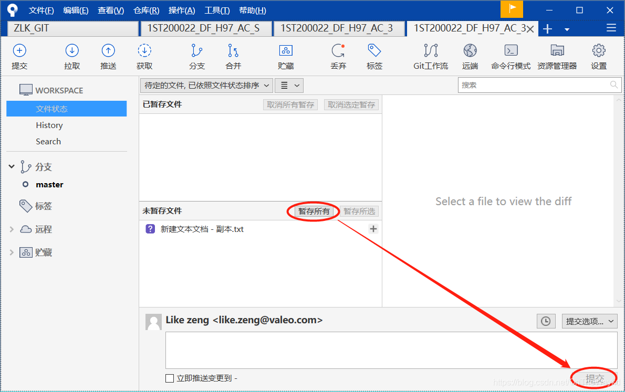
Task: Open the 操作(A) menu
Action: [x=182, y=10]
